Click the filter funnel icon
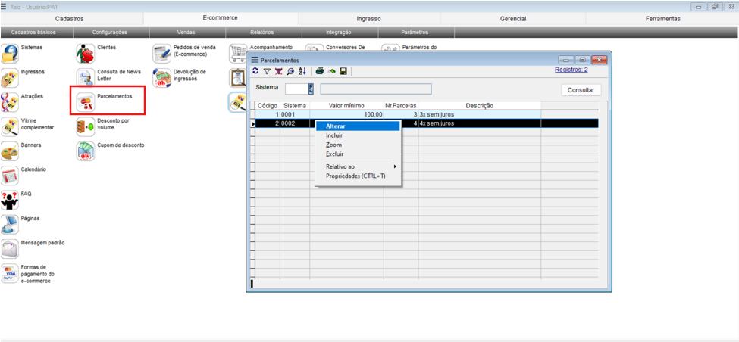 point(267,71)
